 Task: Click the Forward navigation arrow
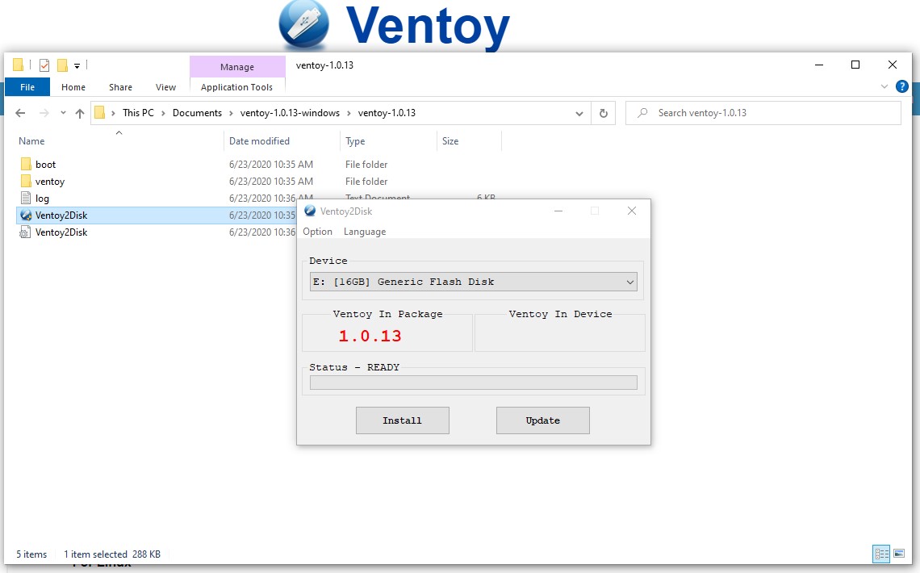pyautogui.click(x=44, y=113)
